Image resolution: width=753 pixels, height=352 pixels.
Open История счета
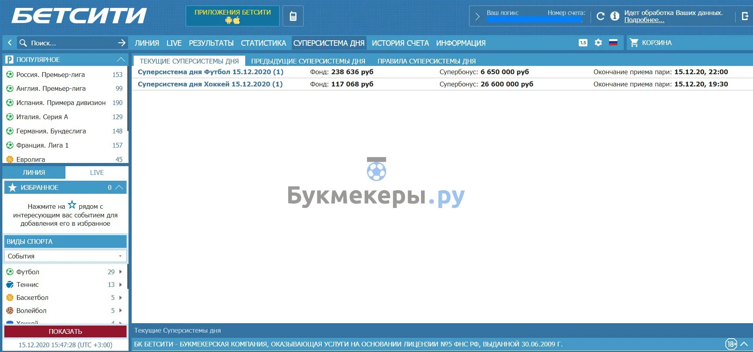(x=400, y=43)
